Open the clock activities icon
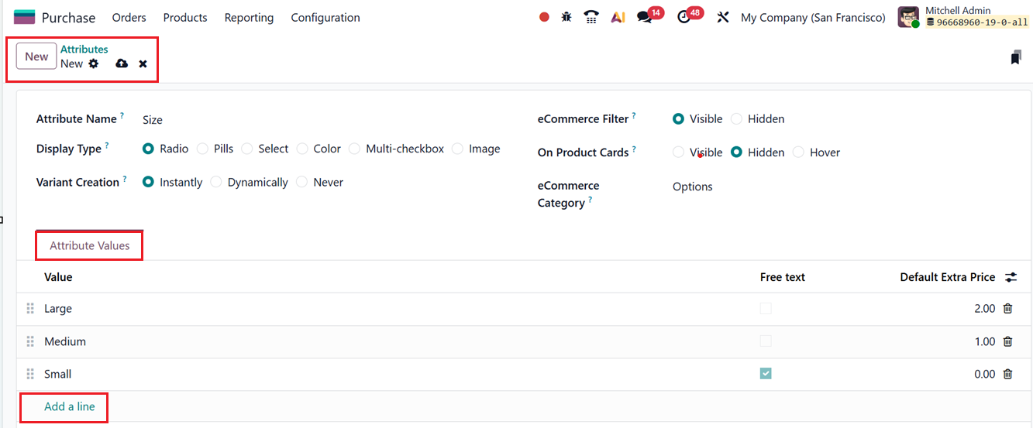This screenshot has height=428, width=1033. [x=684, y=17]
